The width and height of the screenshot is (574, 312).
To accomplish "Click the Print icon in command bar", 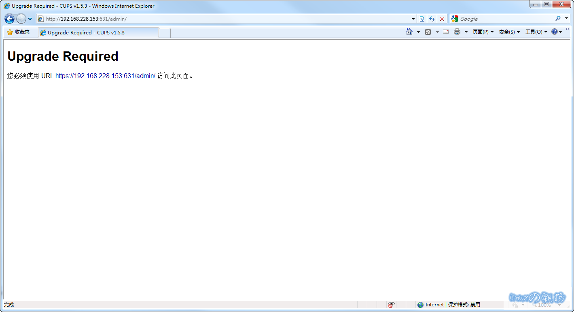I will (x=457, y=32).
